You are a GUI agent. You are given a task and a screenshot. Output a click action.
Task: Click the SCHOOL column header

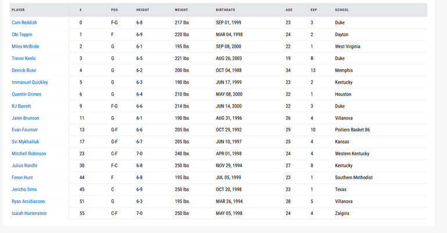click(342, 10)
